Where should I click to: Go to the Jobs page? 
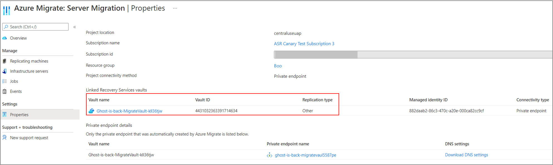[x=14, y=81]
